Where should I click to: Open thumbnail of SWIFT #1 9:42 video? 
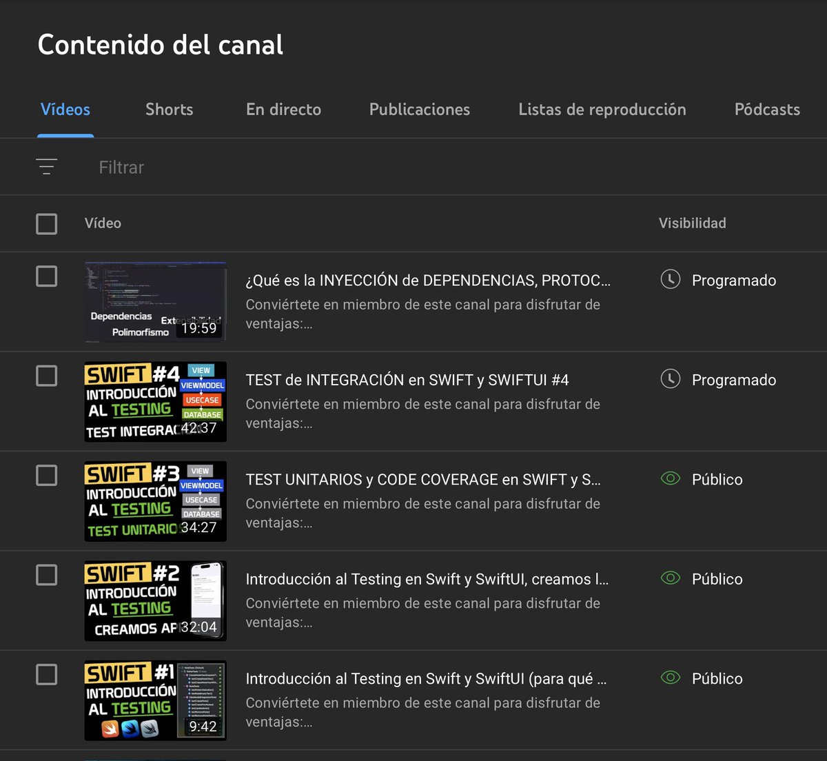click(x=155, y=700)
